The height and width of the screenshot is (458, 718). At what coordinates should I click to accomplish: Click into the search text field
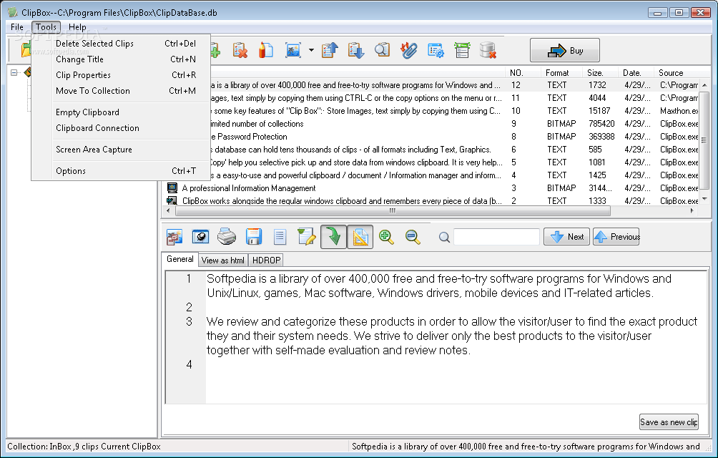coord(496,238)
